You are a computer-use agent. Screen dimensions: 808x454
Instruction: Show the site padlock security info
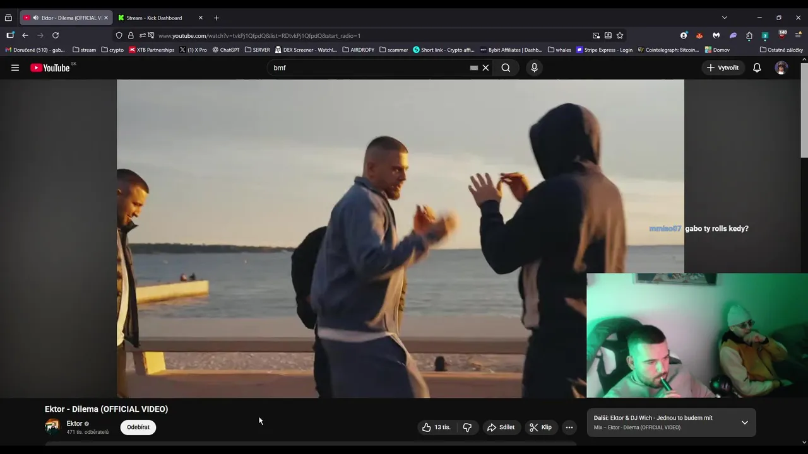[131, 35]
